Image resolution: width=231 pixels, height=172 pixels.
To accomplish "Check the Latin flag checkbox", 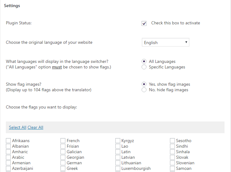I will click(x=118, y=152).
